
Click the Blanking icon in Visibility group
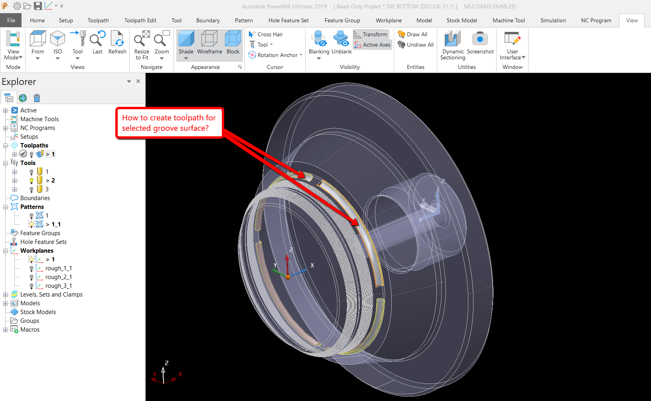pos(318,42)
